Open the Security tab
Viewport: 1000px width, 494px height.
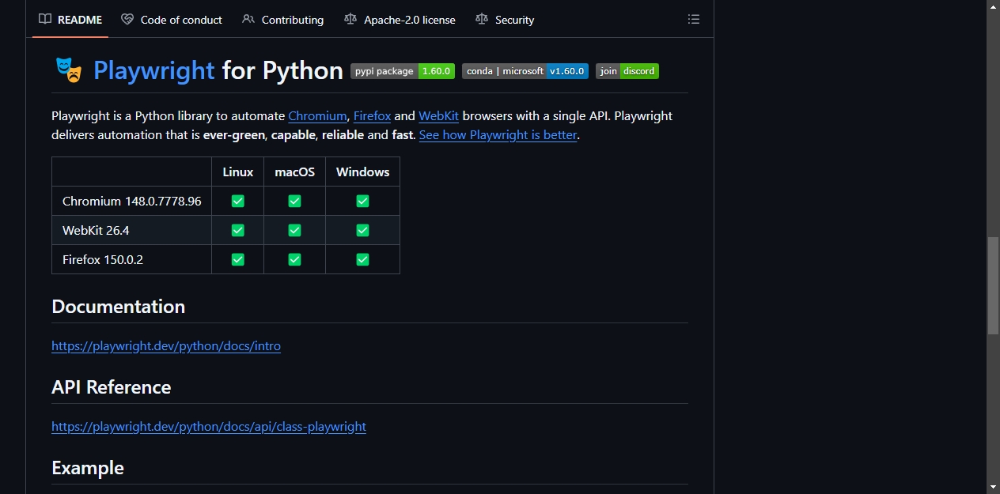coord(505,20)
